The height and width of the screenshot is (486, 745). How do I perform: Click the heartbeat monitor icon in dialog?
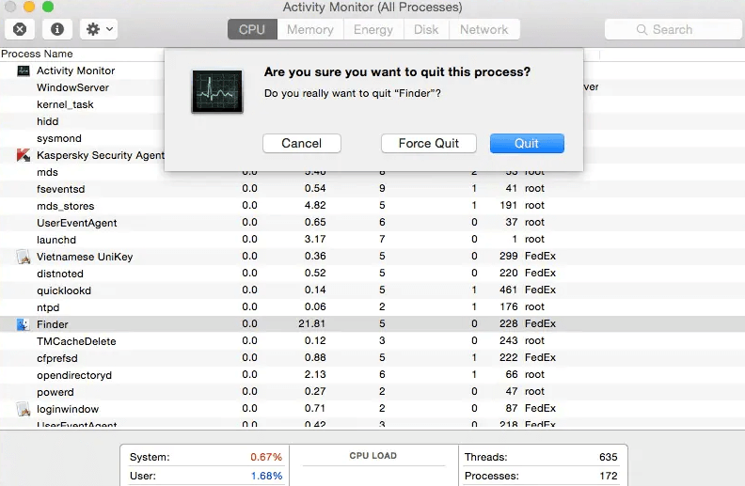click(216, 90)
